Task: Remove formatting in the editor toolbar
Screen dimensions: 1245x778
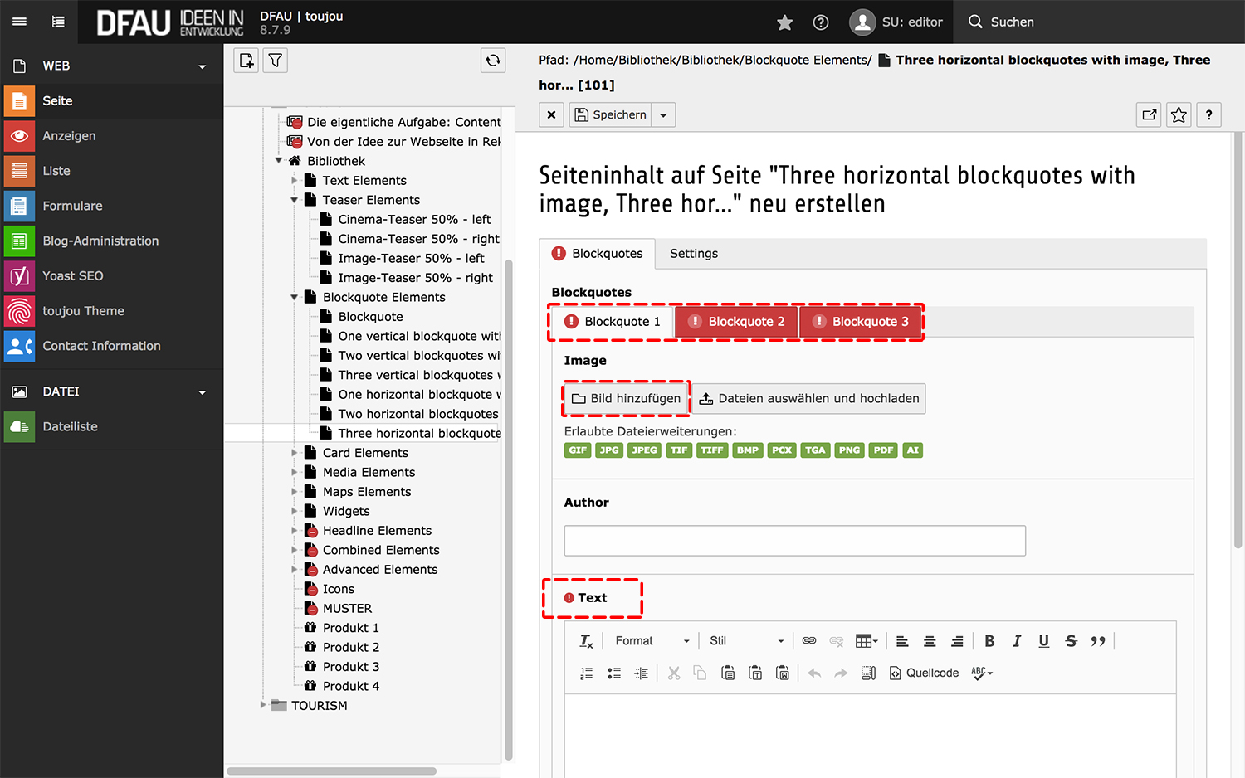Action: pyautogui.click(x=586, y=641)
